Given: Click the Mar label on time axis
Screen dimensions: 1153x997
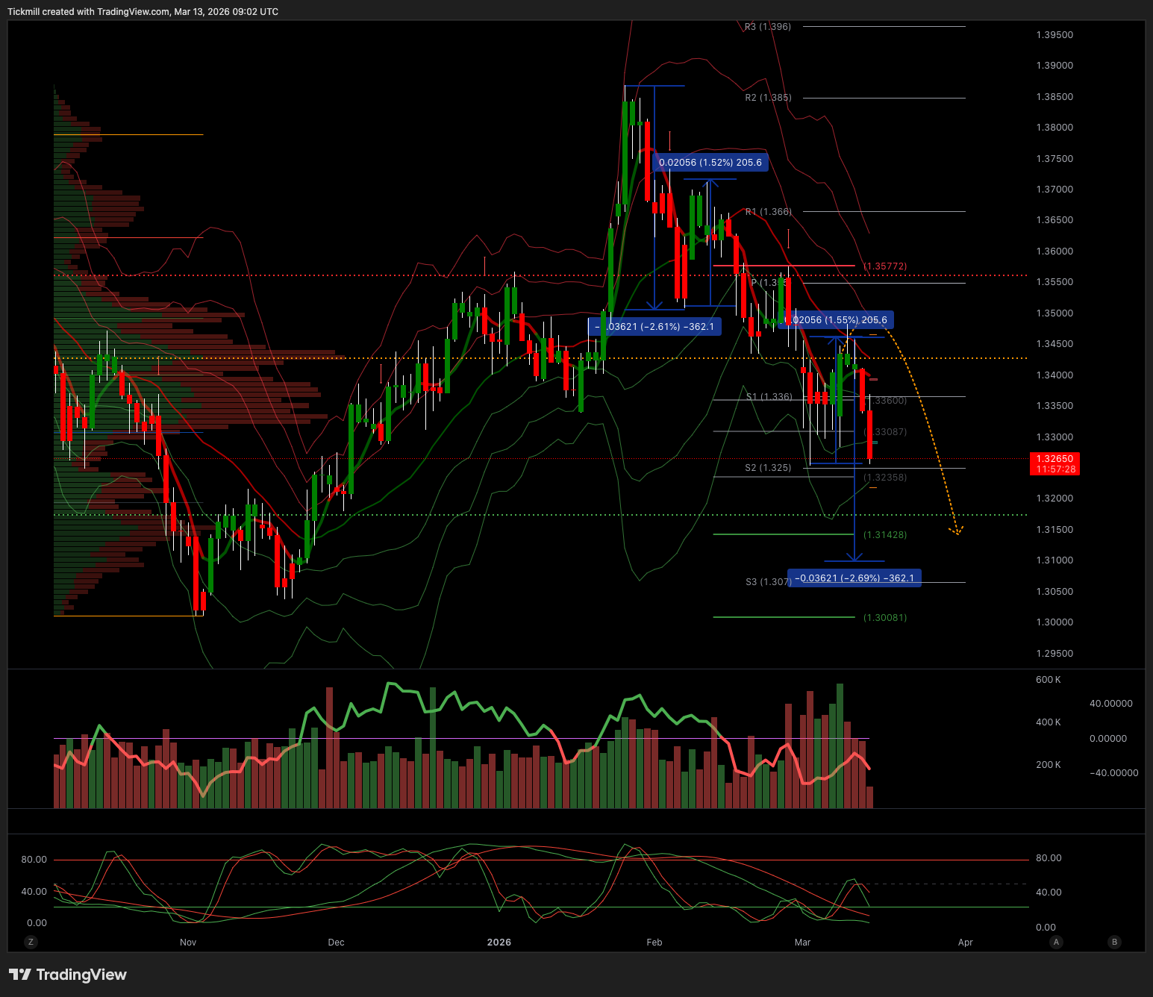Looking at the screenshot, I should [x=802, y=943].
